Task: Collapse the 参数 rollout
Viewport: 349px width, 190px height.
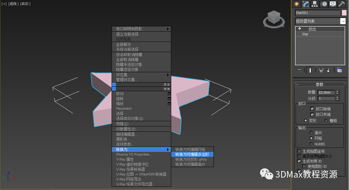Action: point(319,84)
